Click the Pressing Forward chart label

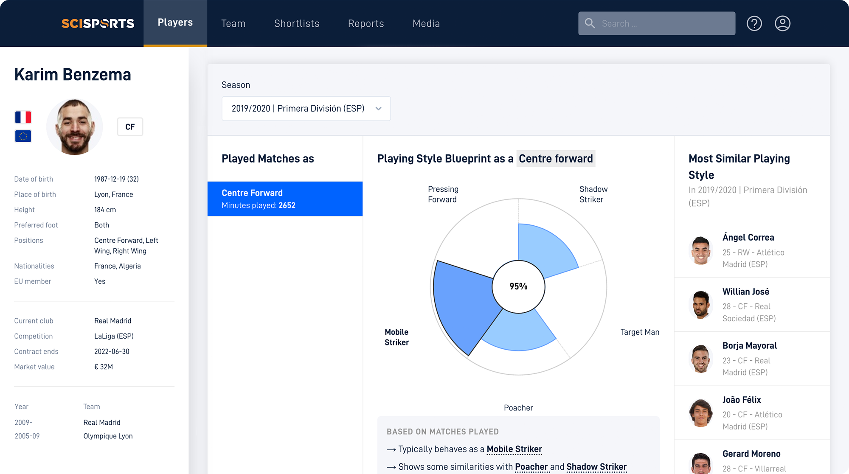click(443, 194)
